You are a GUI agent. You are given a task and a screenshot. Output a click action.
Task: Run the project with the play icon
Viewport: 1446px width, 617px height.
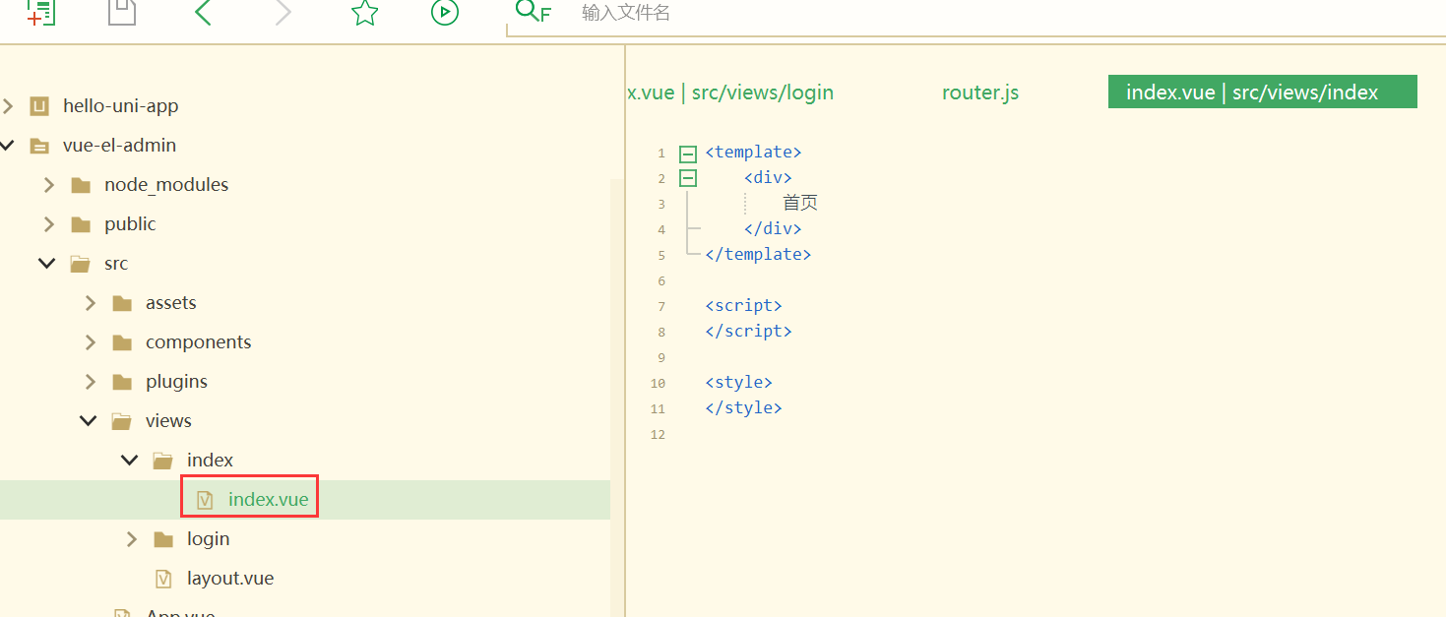(444, 13)
